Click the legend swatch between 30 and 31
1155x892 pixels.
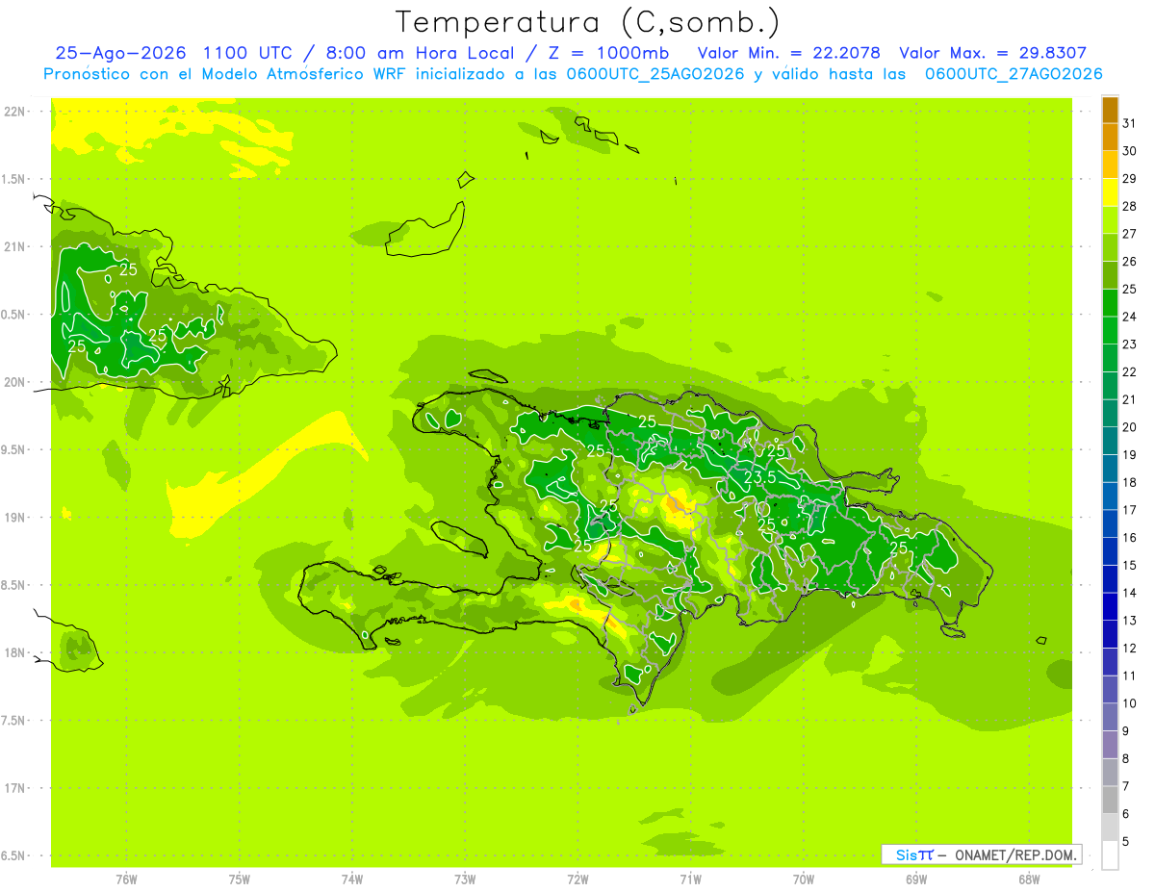[x=1110, y=138]
